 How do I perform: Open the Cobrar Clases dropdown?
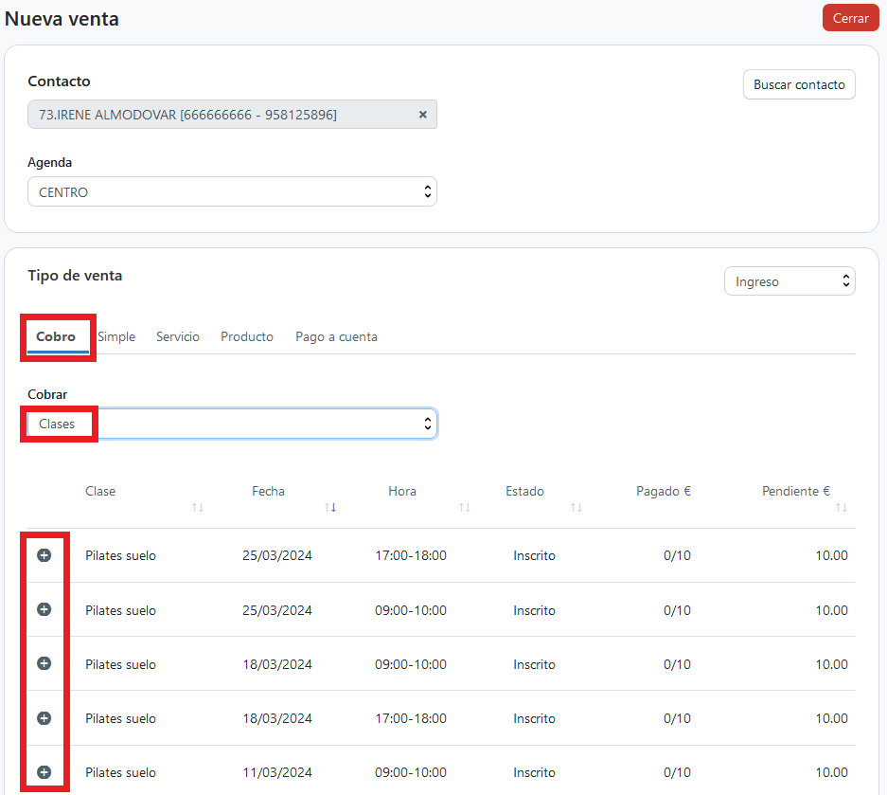[232, 424]
